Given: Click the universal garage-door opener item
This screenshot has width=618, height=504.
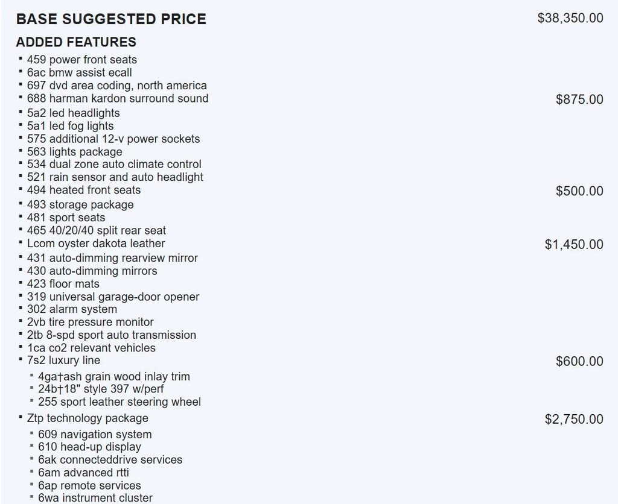Looking at the screenshot, I should tap(113, 297).
